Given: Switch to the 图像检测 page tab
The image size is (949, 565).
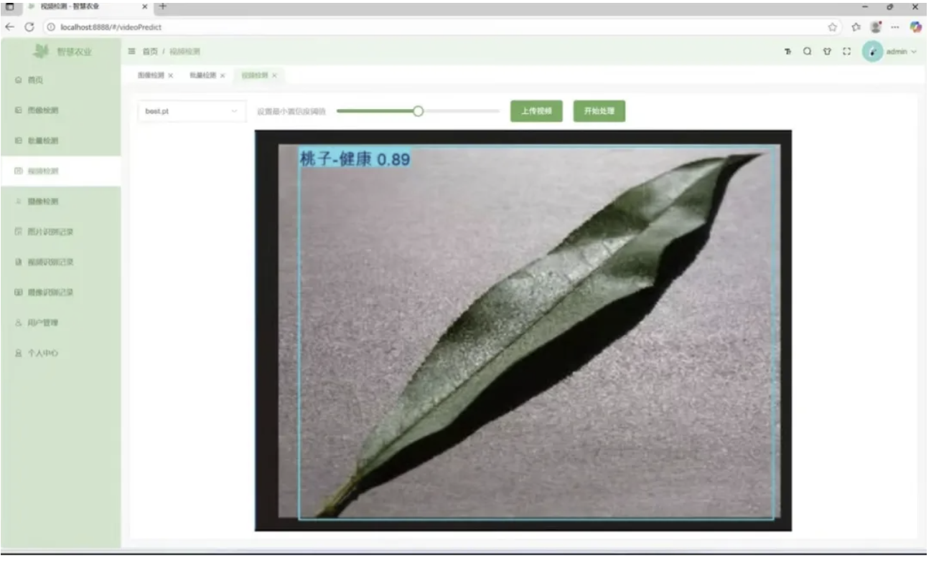Looking at the screenshot, I should coord(151,75).
